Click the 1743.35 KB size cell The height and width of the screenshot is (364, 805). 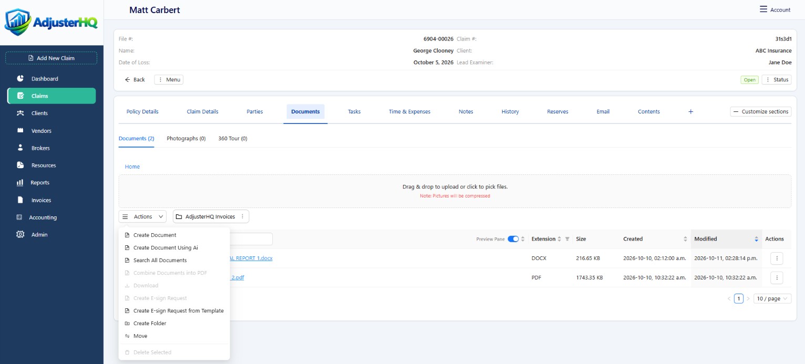click(590, 278)
